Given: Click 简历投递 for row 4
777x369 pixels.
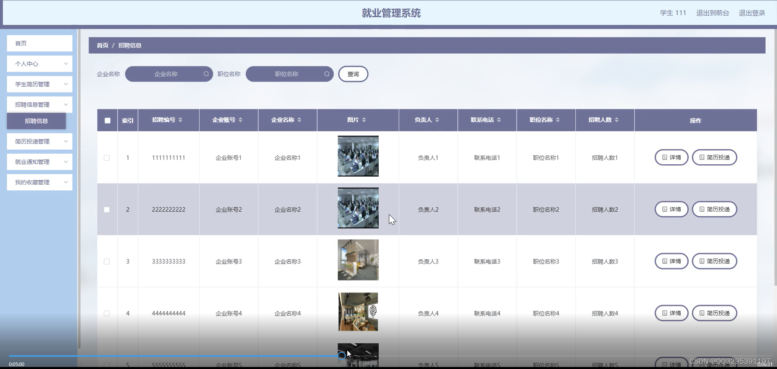Looking at the screenshot, I should [714, 313].
